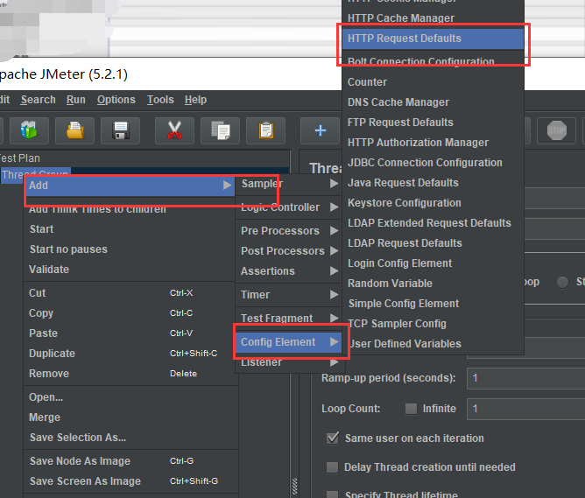
Task: Choose TCP Sampler Config
Action: tap(433, 324)
